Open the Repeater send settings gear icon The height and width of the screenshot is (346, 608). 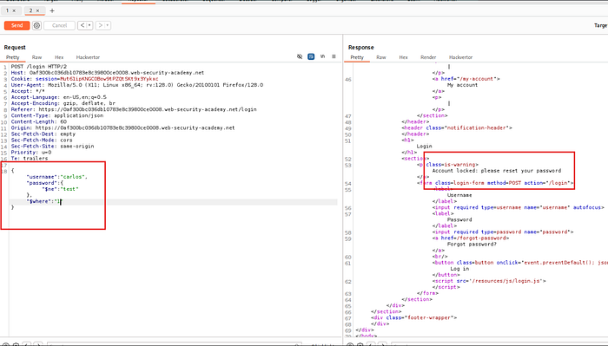point(36,25)
